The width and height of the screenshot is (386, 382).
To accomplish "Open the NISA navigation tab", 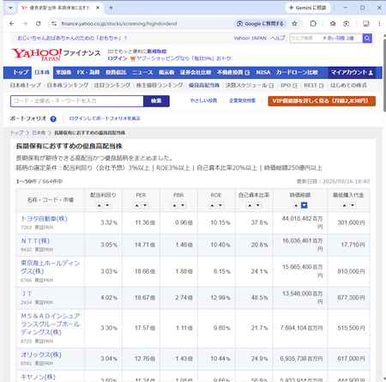I will click(263, 73).
